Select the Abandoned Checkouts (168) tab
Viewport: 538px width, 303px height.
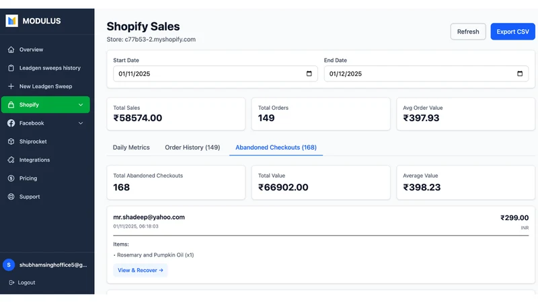point(276,147)
